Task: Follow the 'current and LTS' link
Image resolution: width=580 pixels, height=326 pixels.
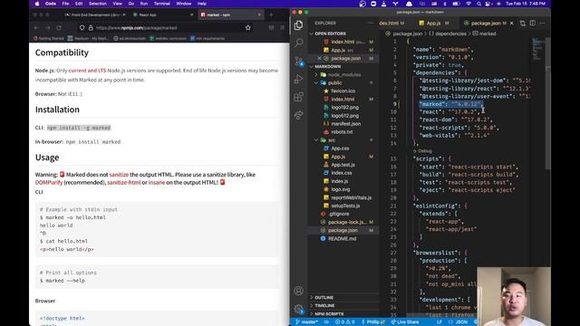Action: [87, 71]
